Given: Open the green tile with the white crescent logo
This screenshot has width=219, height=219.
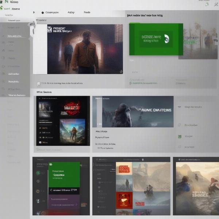Looking at the screenshot, I should (x=156, y=39).
